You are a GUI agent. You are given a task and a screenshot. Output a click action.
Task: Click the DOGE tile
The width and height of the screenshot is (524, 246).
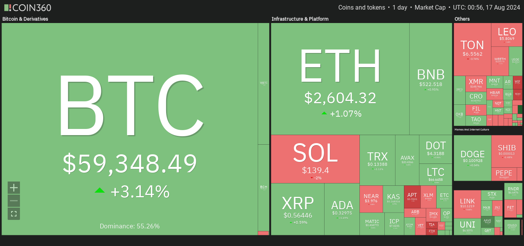click(472, 158)
